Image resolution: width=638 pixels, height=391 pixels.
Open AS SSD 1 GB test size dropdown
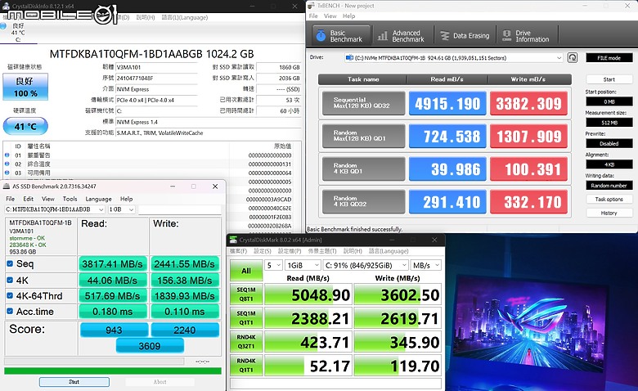tap(121, 209)
